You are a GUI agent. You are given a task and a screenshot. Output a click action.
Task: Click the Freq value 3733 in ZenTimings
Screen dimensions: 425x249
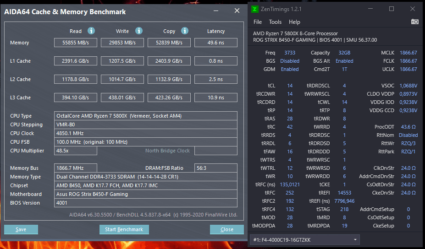290,53
